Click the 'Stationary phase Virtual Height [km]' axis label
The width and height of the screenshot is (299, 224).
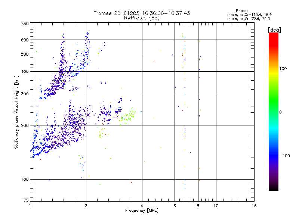[16, 112]
